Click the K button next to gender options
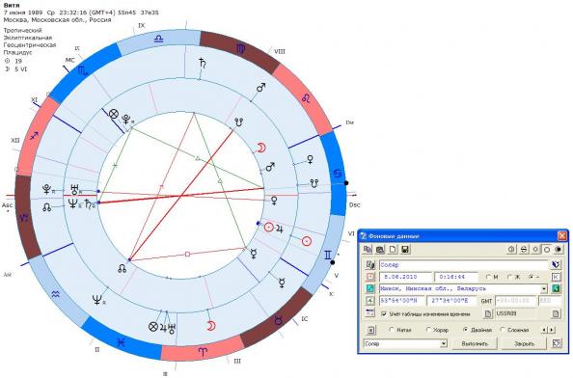Viewport: 573px width, 378px height. coord(556,277)
